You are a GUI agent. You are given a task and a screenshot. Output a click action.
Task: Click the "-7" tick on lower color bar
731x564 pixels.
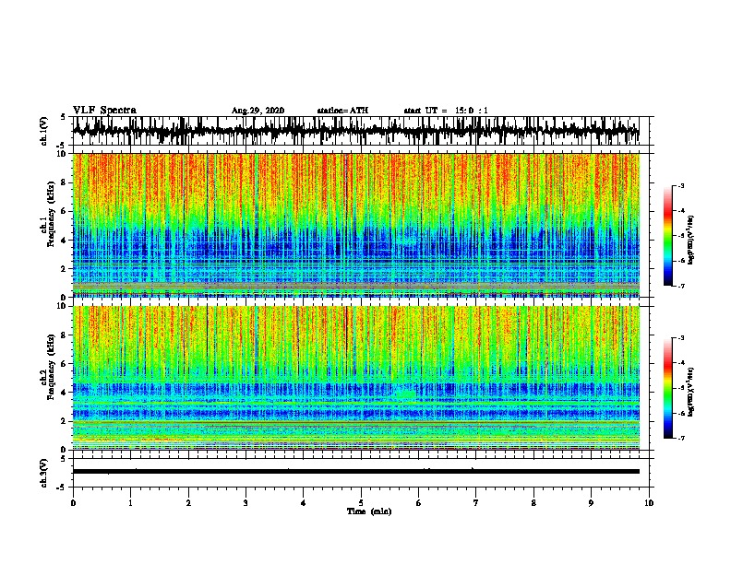click(x=680, y=438)
